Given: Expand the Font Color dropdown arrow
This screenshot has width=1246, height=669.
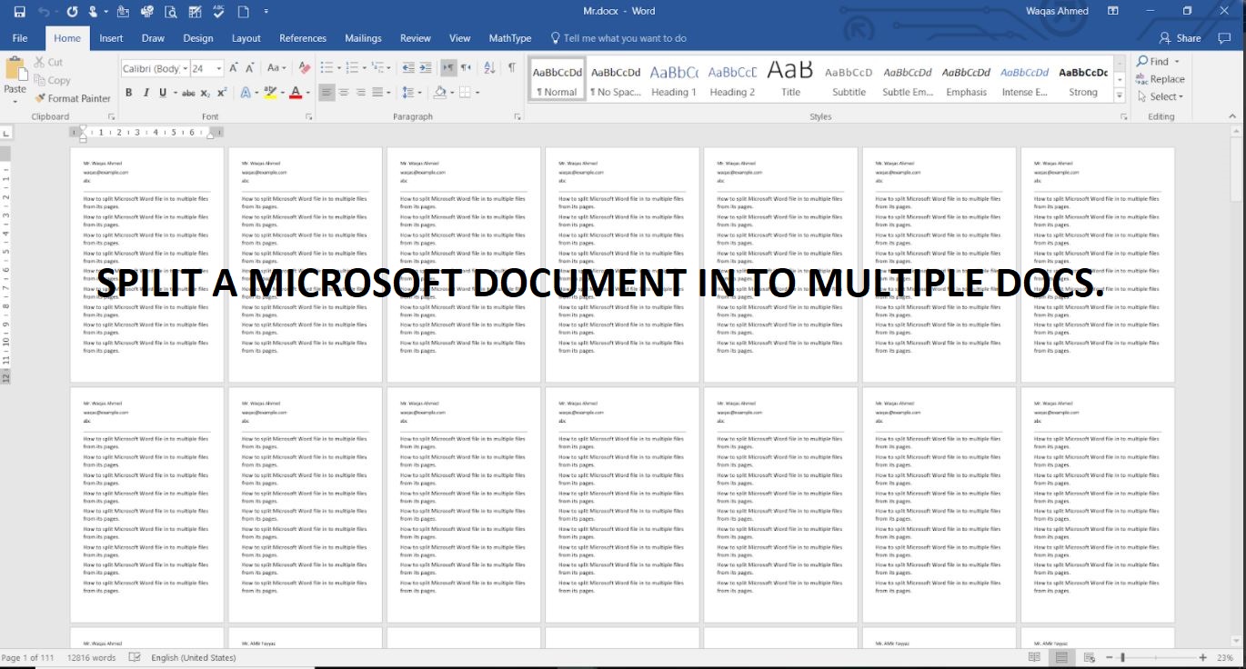Looking at the screenshot, I should [x=306, y=93].
